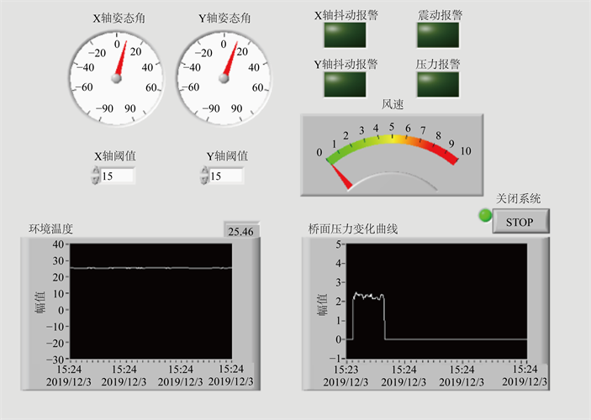Click the Y轴阈值 stepper arrows
This screenshot has height=420, width=591.
tap(203, 176)
